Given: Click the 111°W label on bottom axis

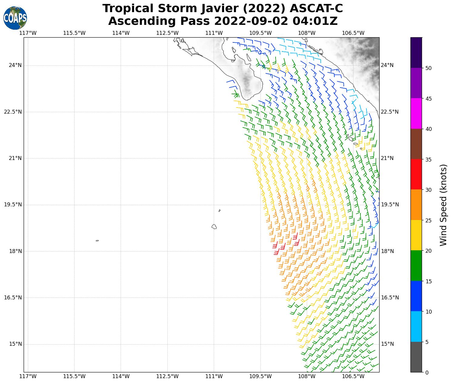Looking at the screenshot, I should (214, 376).
